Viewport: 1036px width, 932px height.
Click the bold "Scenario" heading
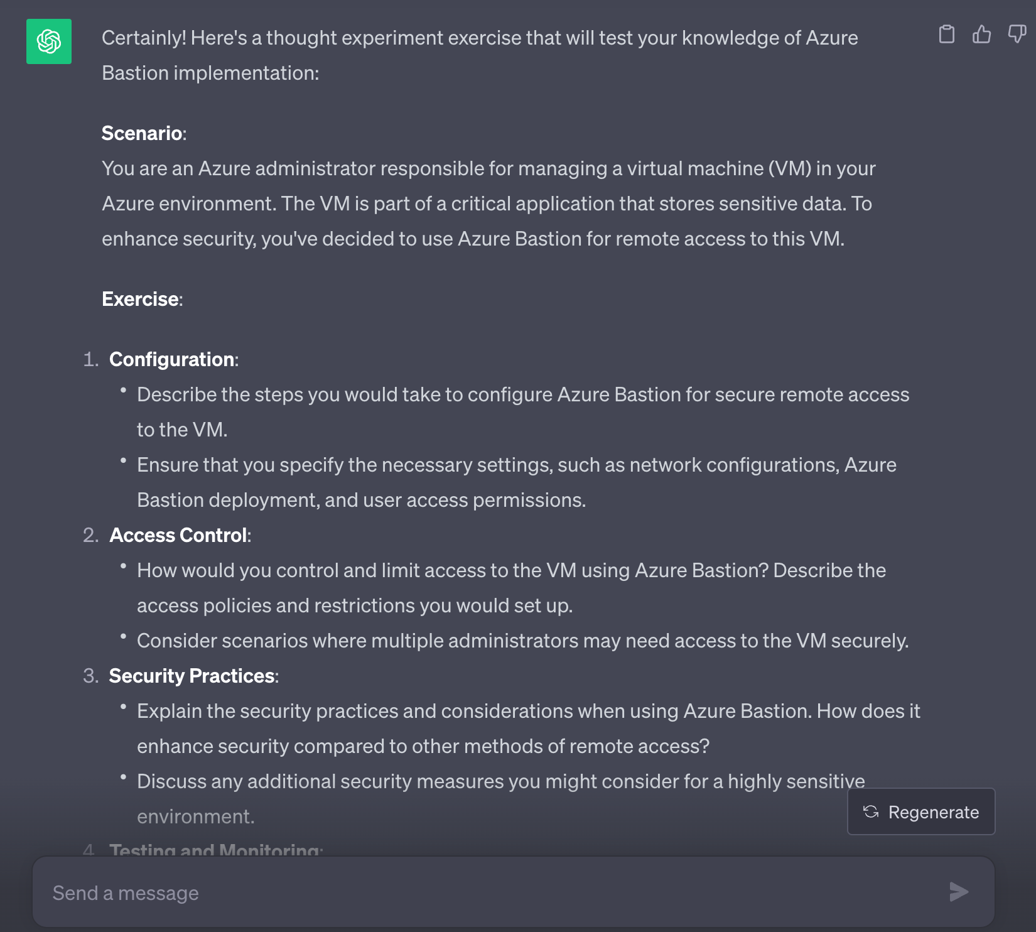[142, 133]
